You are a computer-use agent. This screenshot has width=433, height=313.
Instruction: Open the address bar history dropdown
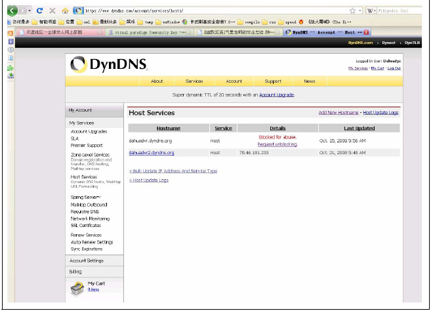[x=360, y=10]
